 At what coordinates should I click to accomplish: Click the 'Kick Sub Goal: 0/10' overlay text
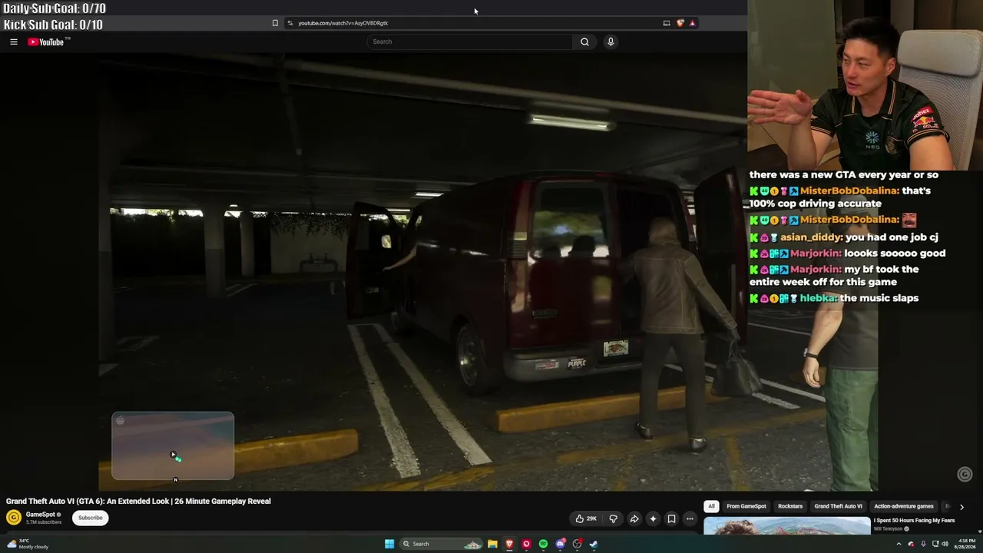(53, 25)
